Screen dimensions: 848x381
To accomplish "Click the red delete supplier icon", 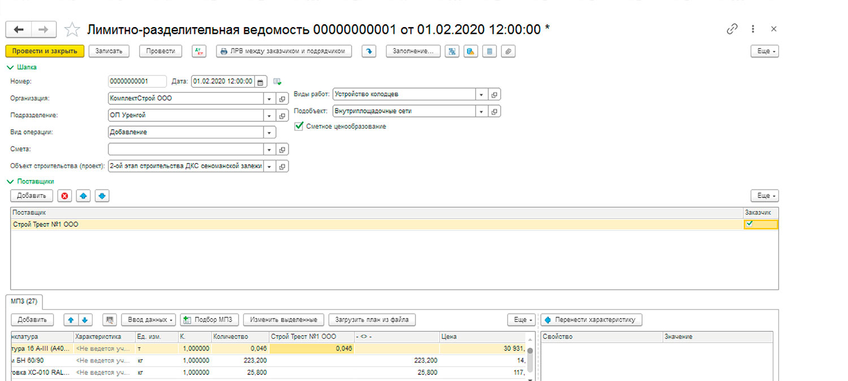I will pos(65,196).
